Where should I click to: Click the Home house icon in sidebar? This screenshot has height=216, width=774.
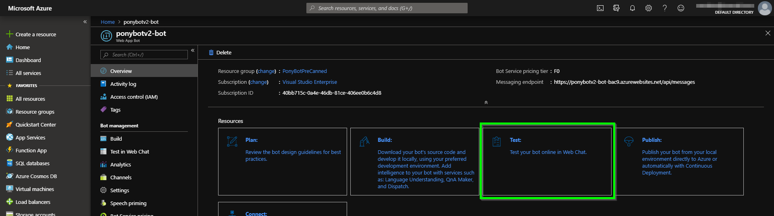click(x=10, y=47)
